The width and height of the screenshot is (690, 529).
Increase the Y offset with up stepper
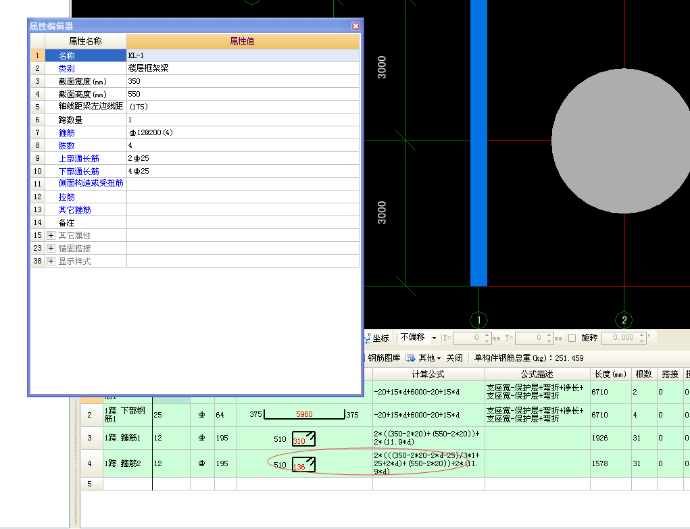pos(549,335)
